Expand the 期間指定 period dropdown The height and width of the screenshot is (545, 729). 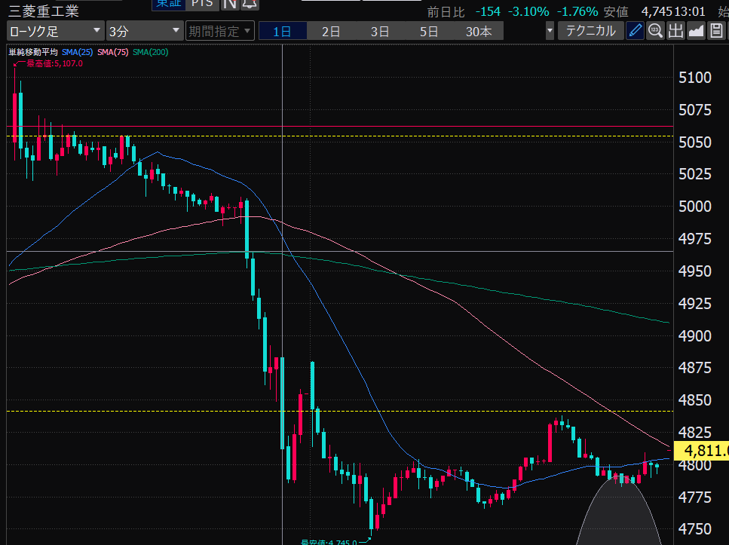coord(215,31)
